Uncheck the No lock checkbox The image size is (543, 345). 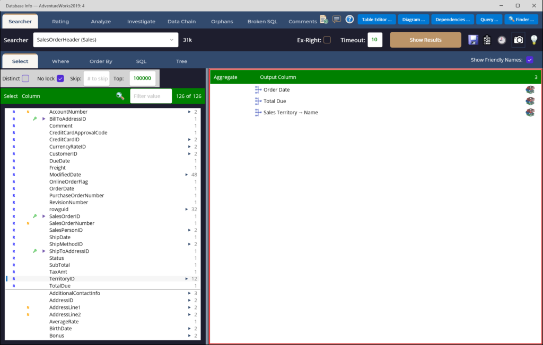[x=60, y=78]
